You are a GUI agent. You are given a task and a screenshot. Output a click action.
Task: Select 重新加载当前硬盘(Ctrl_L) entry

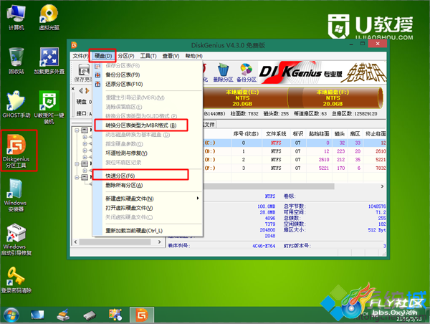click(x=148, y=231)
